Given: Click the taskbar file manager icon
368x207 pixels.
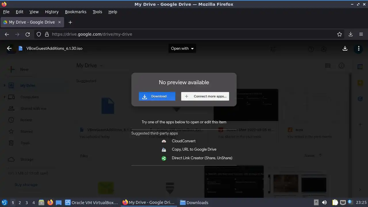Looking at the screenshot, I should [x=41, y=202].
